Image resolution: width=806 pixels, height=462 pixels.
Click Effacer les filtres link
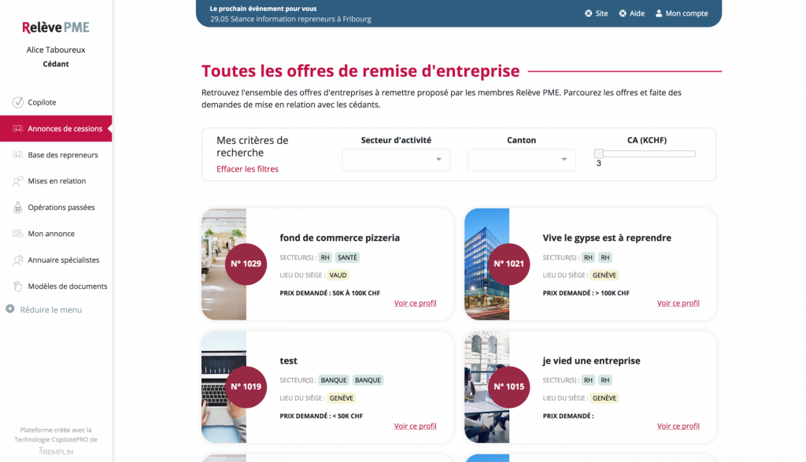tap(247, 169)
